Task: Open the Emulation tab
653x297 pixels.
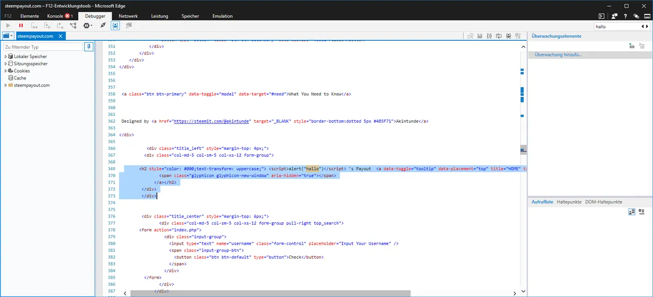Action: tap(222, 16)
